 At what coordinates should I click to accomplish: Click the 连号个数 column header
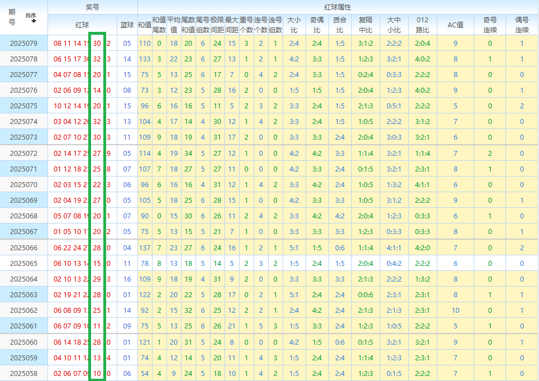[x=261, y=25]
